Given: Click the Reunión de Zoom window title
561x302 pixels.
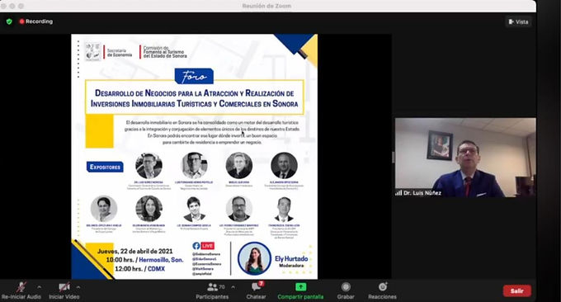Looking at the screenshot, I should (266, 6).
